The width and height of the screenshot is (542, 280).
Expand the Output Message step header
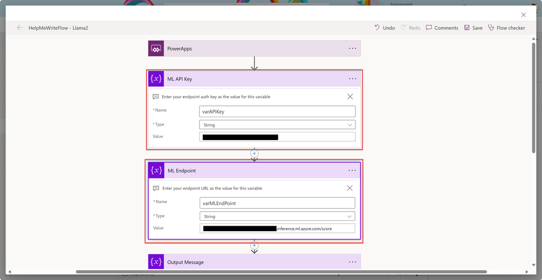tap(254, 262)
